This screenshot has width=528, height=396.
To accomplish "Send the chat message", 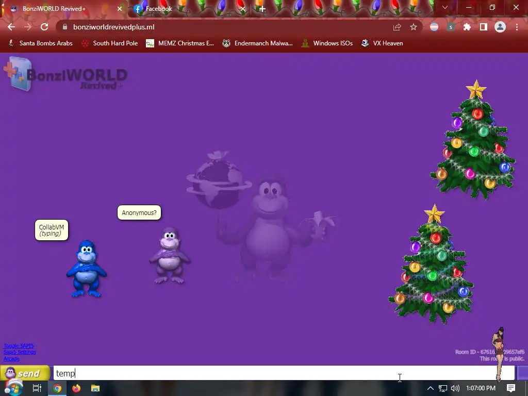I will click(25, 373).
